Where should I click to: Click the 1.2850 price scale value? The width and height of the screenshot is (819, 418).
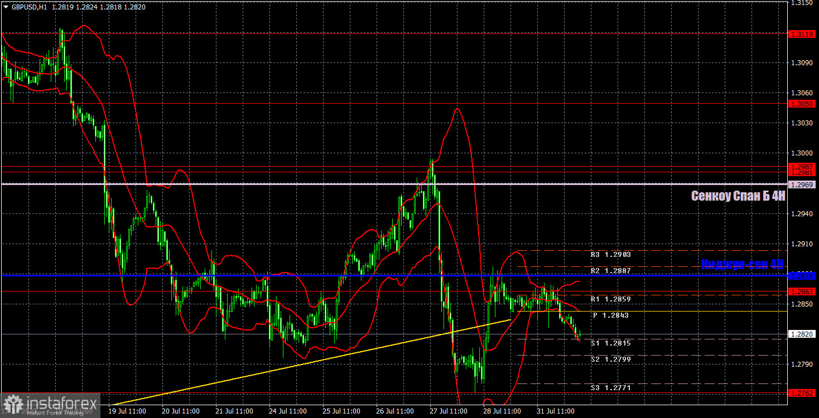click(x=802, y=304)
